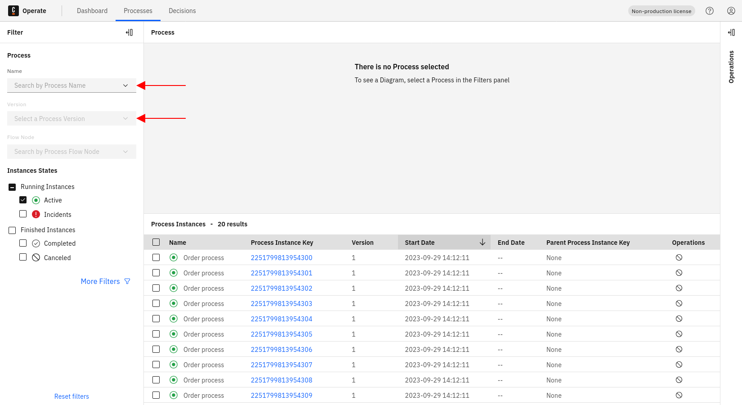Open the help menu icon
The width and height of the screenshot is (742, 405).
click(x=710, y=11)
